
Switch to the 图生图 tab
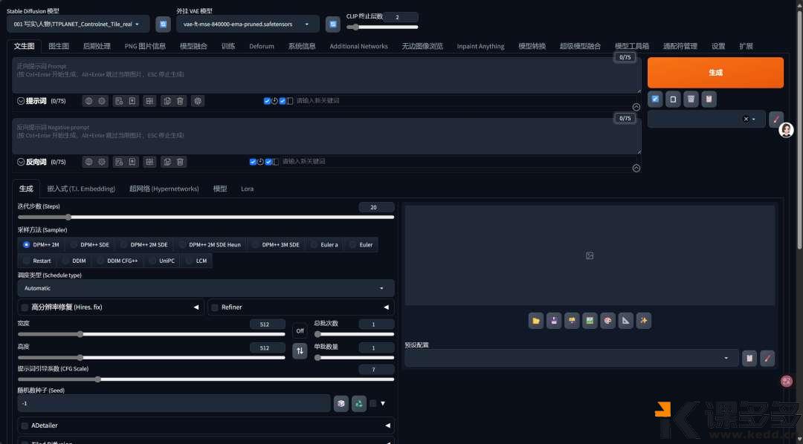[x=59, y=46]
